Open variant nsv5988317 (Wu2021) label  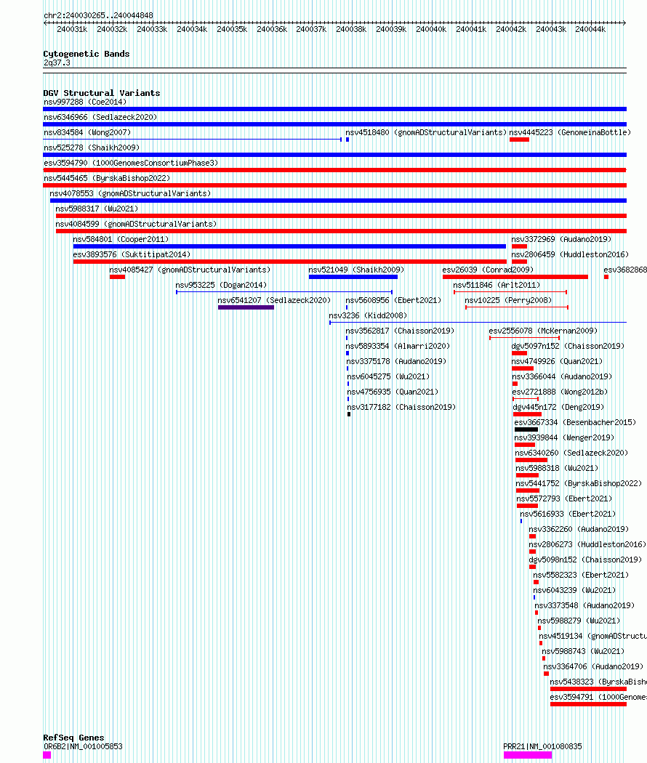pos(97,209)
